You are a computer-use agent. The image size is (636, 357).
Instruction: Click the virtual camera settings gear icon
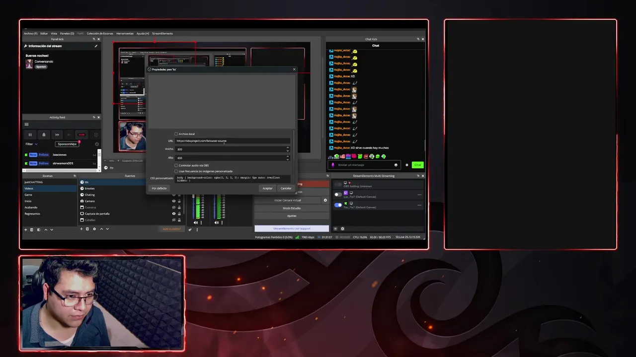(325, 200)
